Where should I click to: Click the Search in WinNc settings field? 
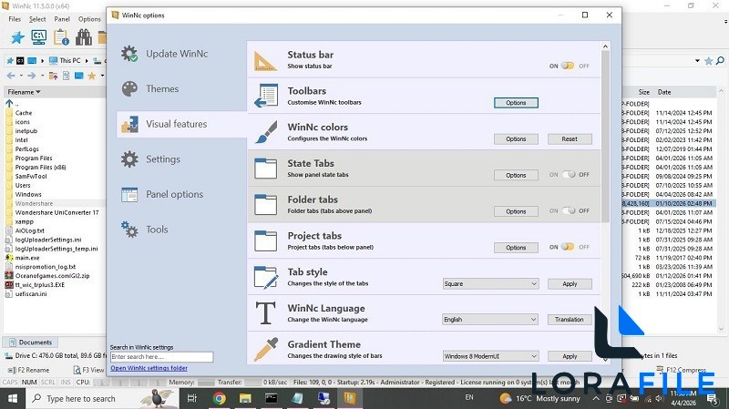(x=162, y=357)
